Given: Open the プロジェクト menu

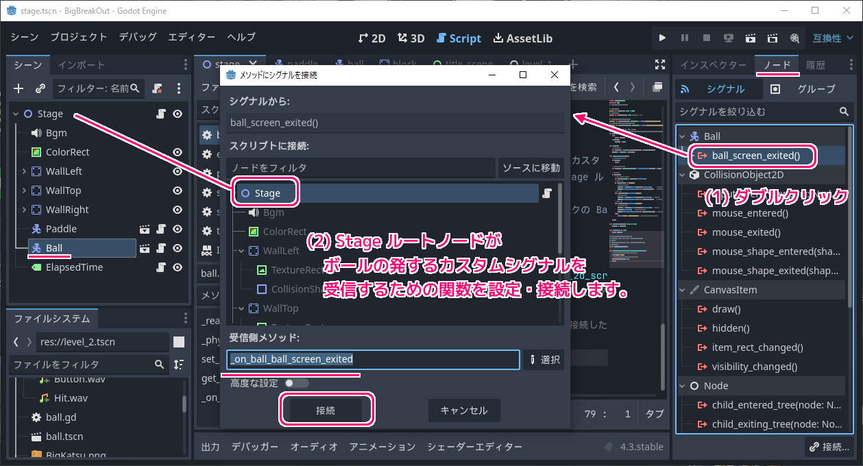Looking at the screenshot, I should pyautogui.click(x=79, y=37).
